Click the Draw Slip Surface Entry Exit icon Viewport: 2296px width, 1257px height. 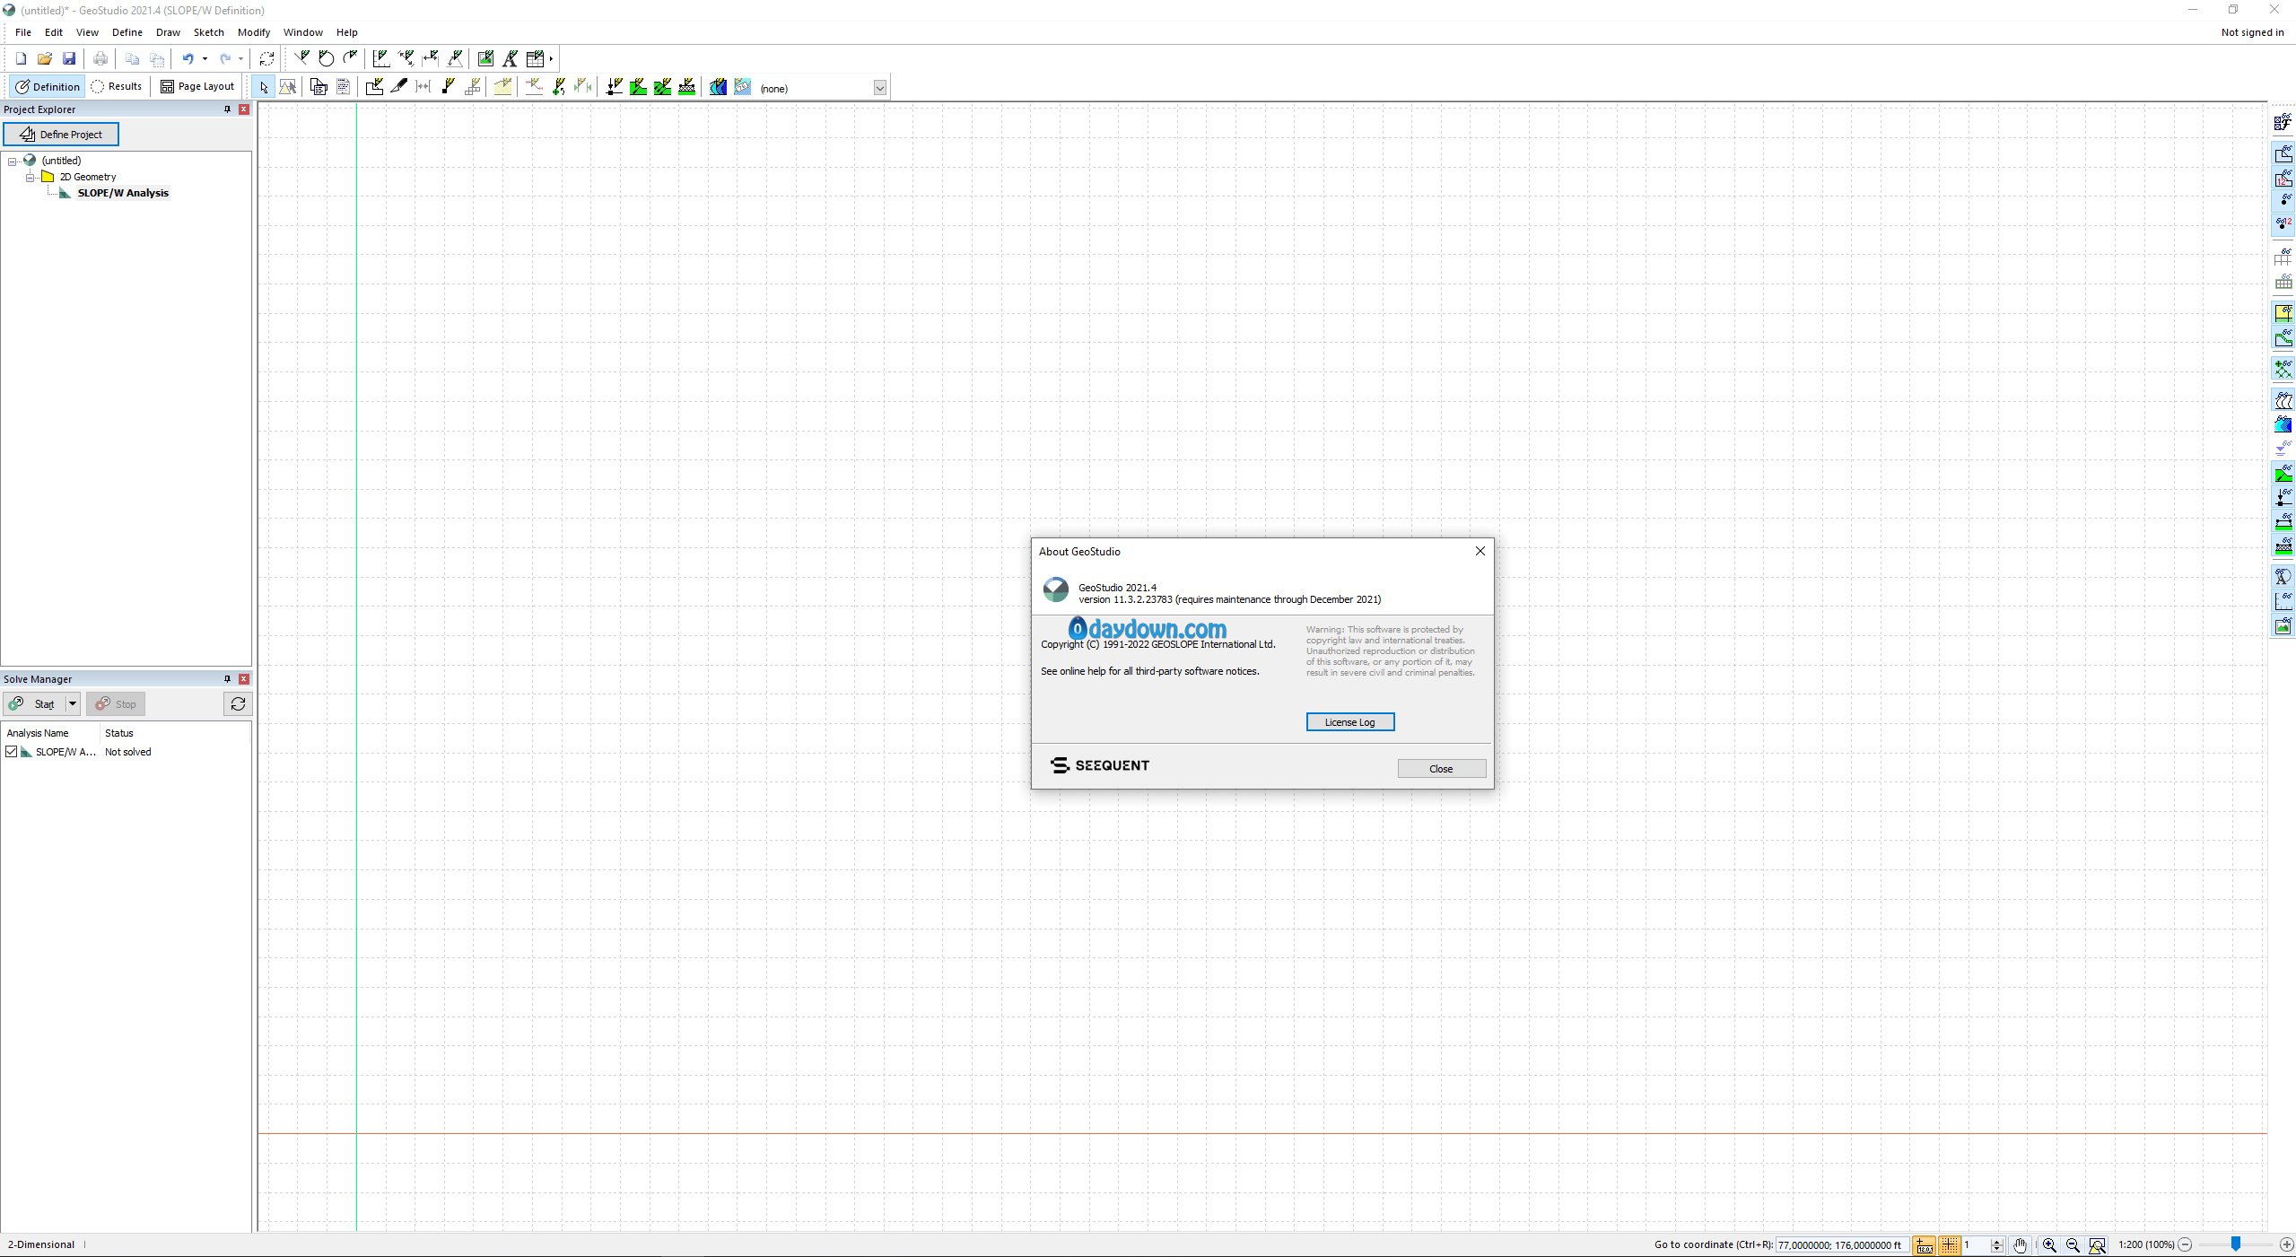pos(535,86)
